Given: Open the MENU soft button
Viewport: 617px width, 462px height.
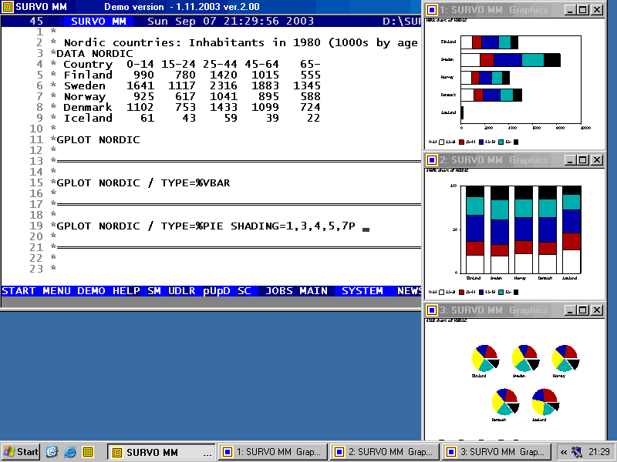Looking at the screenshot, I should tap(56, 291).
